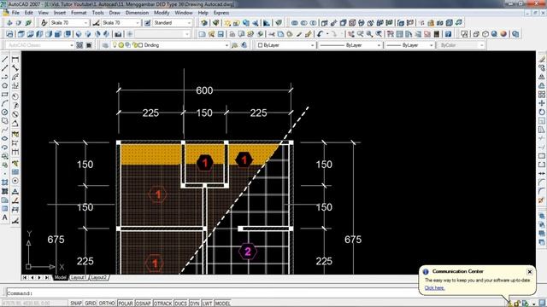The height and width of the screenshot is (307, 547).
Task: Click the Text Style icon beside Skala 70
Action: (44, 23)
